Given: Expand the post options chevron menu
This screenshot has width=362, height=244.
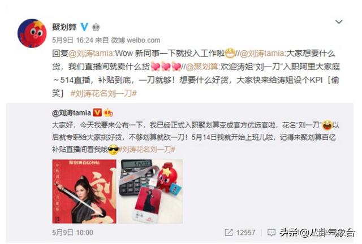Looking at the screenshot, I should 339,21.
